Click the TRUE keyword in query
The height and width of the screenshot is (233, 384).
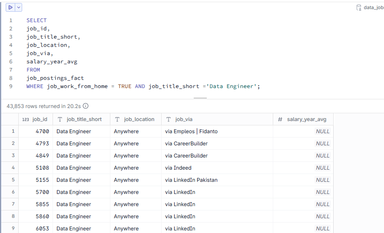click(x=125, y=86)
